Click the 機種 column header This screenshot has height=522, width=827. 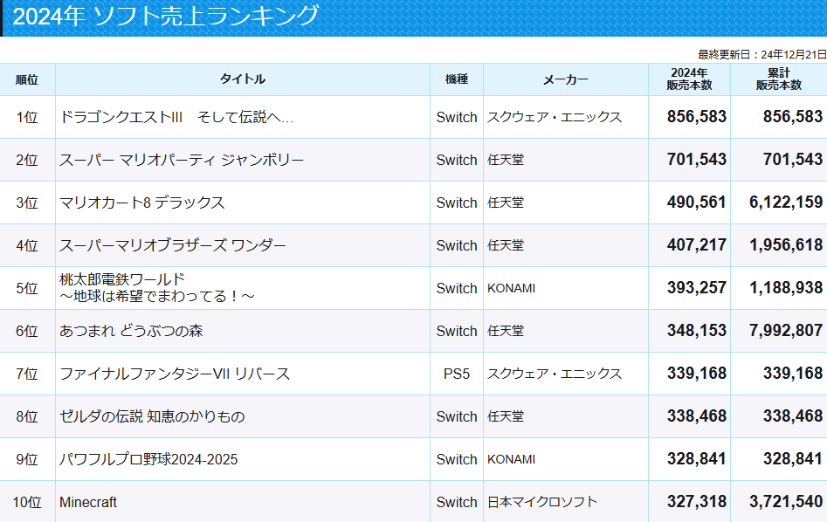click(457, 79)
